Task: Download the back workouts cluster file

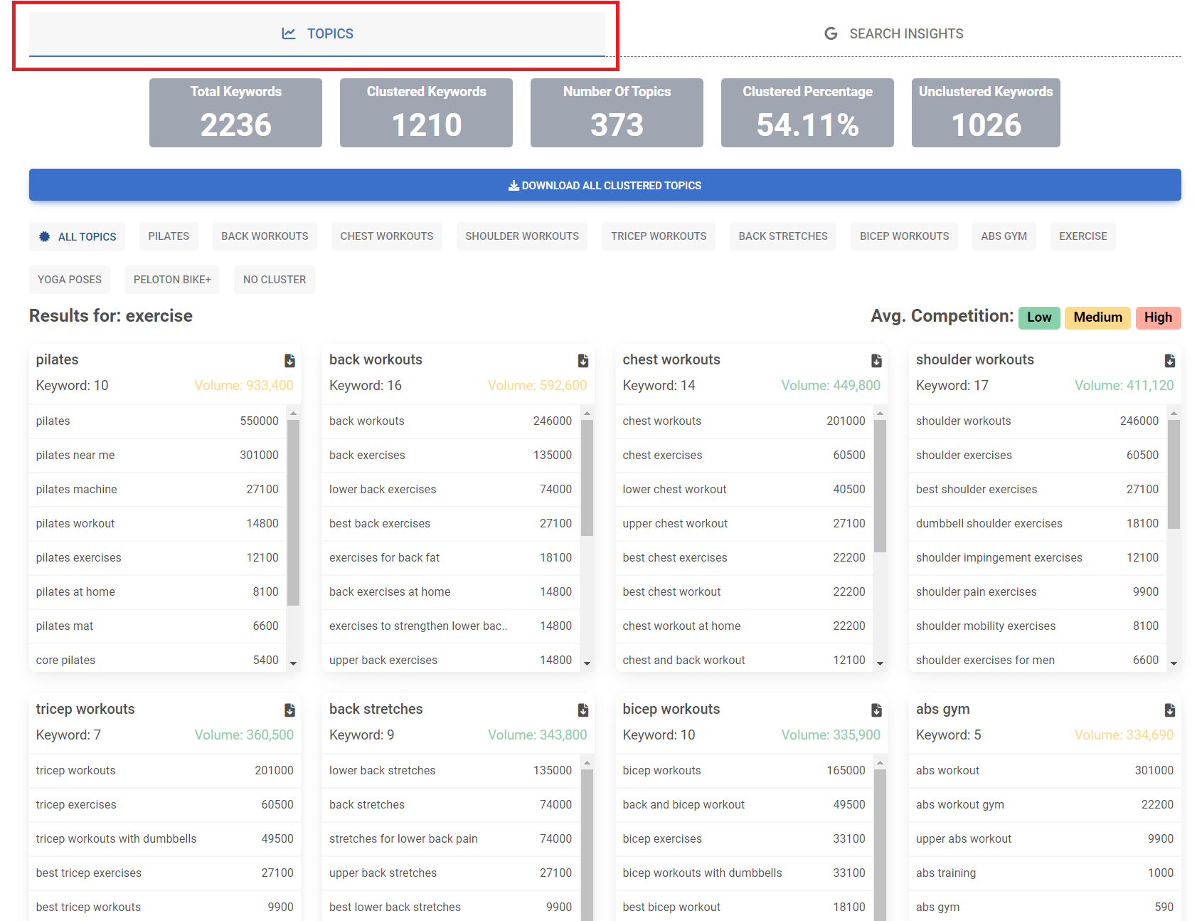Action: pyautogui.click(x=583, y=361)
